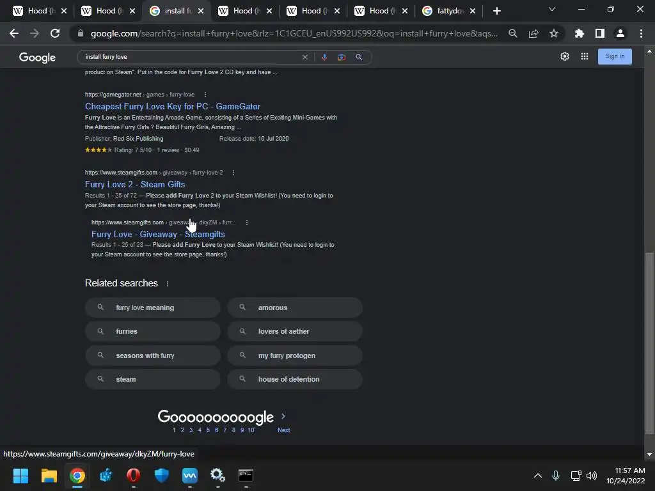Go to the Google homepage logo
655x491 pixels.
[x=37, y=58]
